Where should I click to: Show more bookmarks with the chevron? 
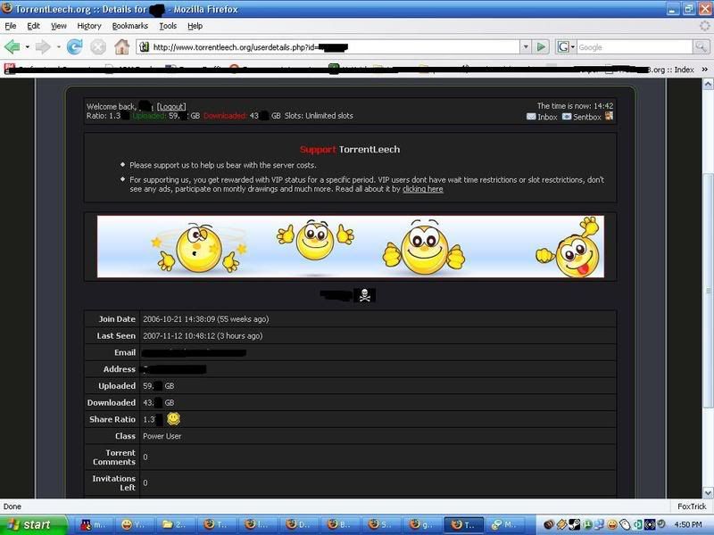tap(705, 70)
